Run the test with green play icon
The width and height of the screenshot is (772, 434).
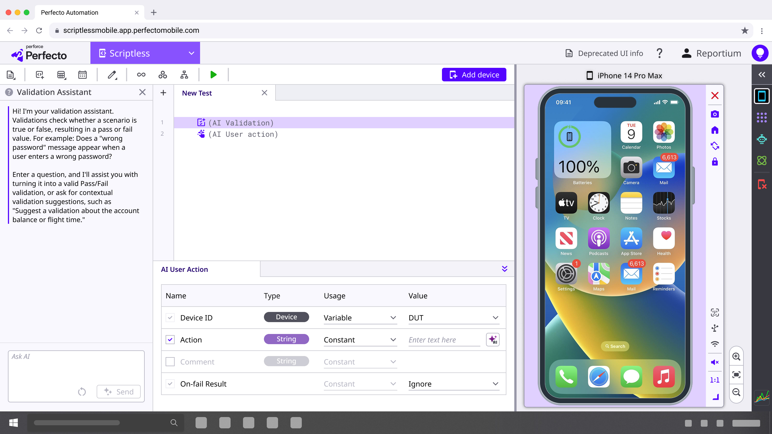pos(213,75)
